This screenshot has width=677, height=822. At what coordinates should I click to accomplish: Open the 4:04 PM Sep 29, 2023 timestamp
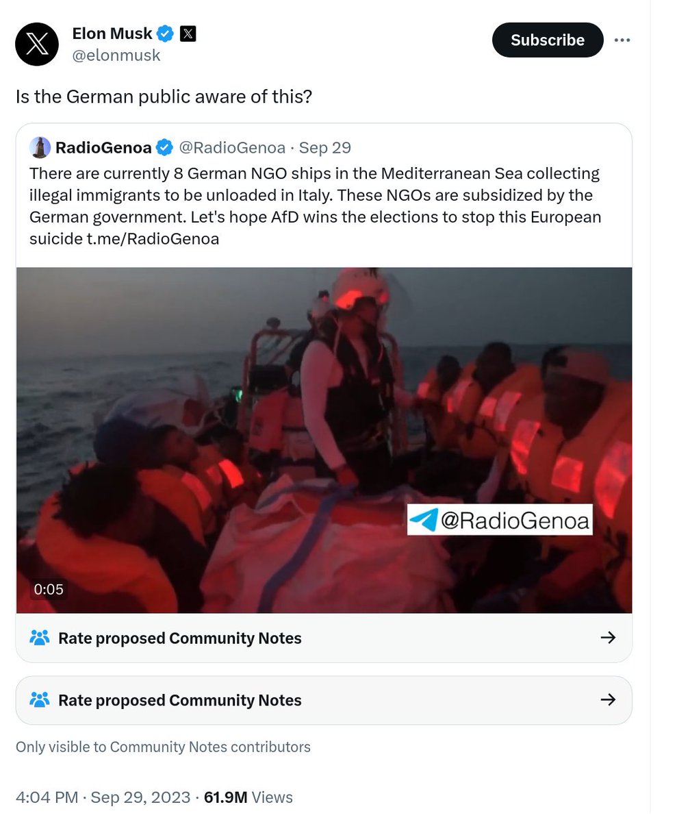click(103, 797)
